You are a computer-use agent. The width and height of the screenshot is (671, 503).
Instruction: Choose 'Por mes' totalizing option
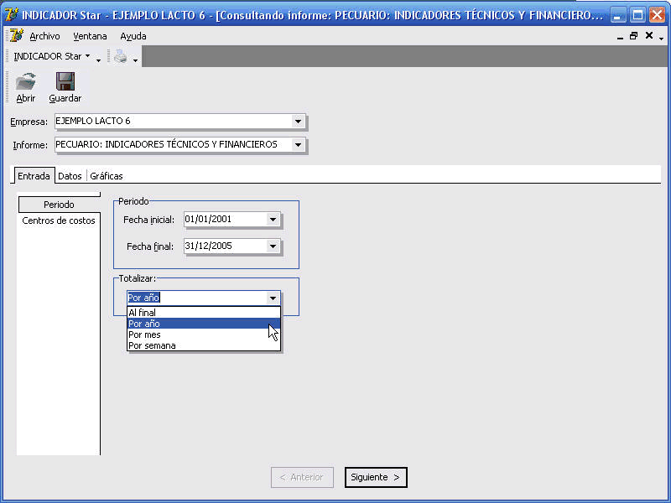204,334
